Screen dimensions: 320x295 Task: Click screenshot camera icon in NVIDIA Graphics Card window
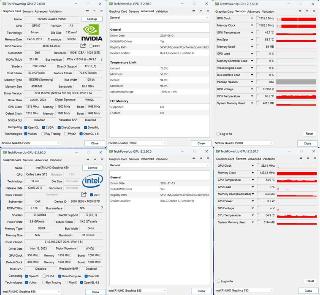point(87,11)
